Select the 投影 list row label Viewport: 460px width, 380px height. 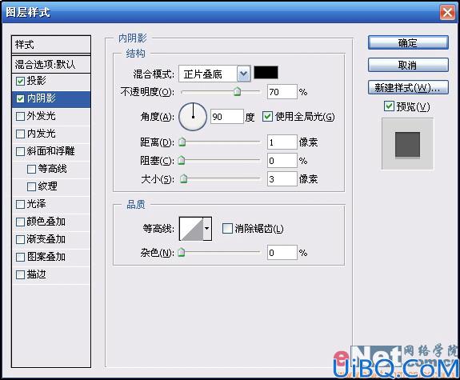(36, 81)
